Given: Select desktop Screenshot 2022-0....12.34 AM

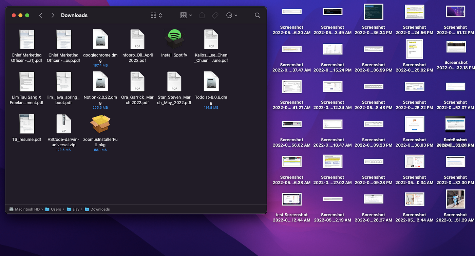Looking at the screenshot, I should (x=332, y=87).
